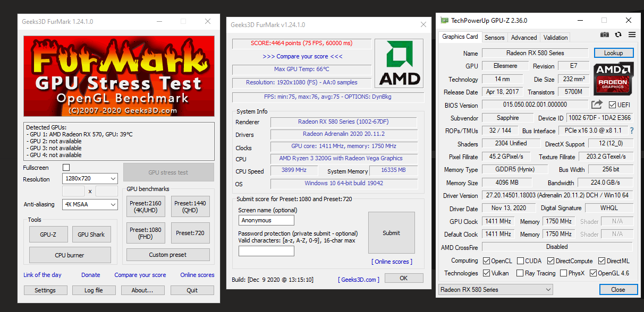Switch to the Sensors tab
Image resolution: width=644 pixels, height=312 pixels.
click(x=494, y=38)
